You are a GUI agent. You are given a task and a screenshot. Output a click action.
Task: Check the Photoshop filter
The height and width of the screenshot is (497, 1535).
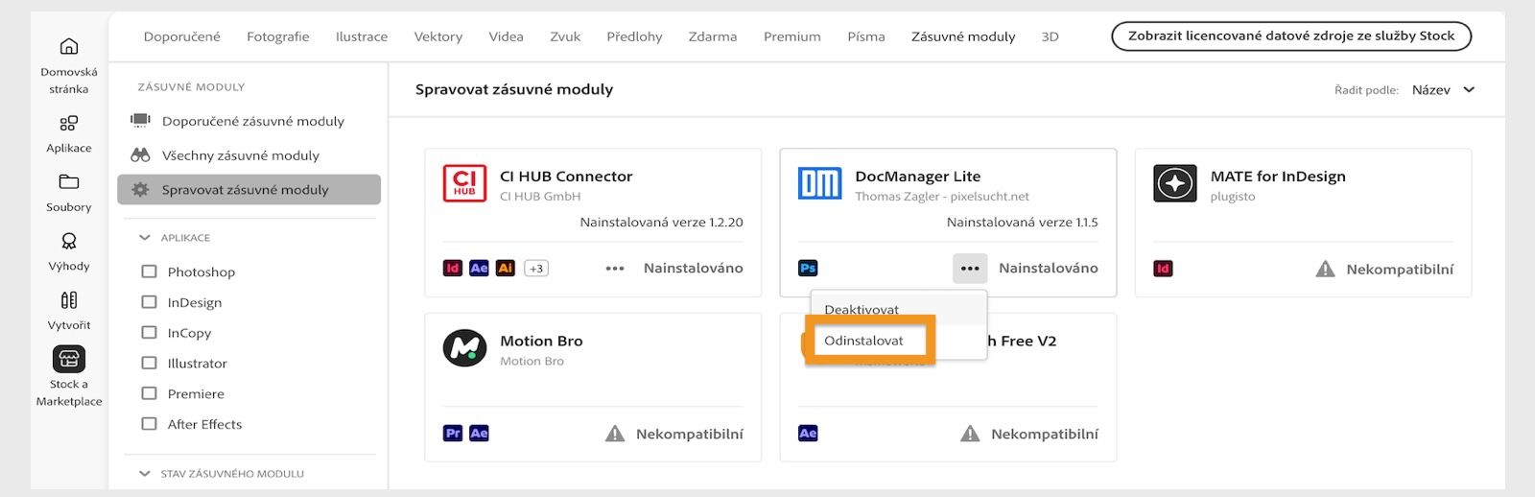(x=149, y=272)
